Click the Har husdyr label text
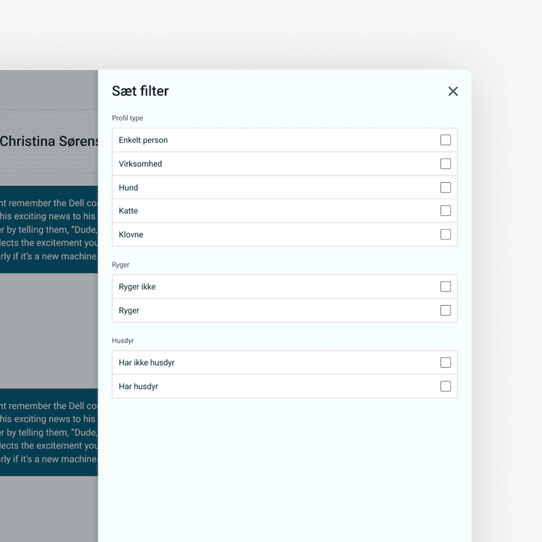 tap(138, 387)
